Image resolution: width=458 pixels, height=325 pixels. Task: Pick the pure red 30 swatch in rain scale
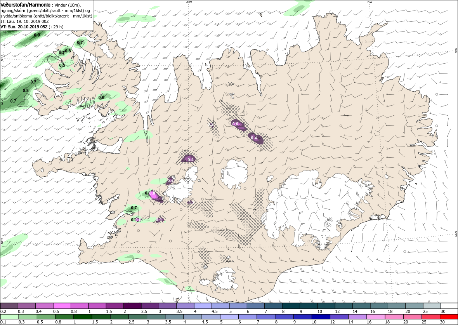coord(449,317)
